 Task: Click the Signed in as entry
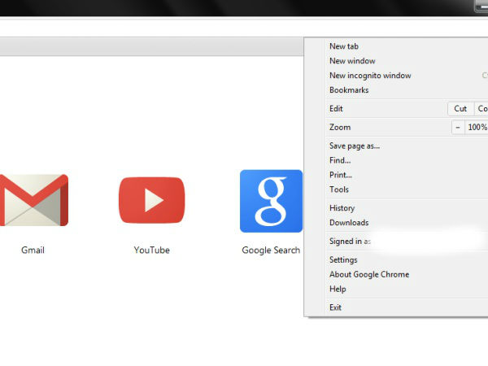(x=351, y=242)
